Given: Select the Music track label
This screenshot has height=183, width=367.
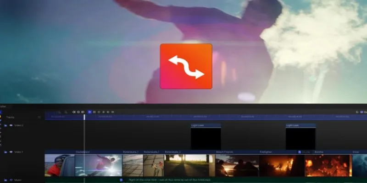Looking at the screenshot, I should 18,180.
